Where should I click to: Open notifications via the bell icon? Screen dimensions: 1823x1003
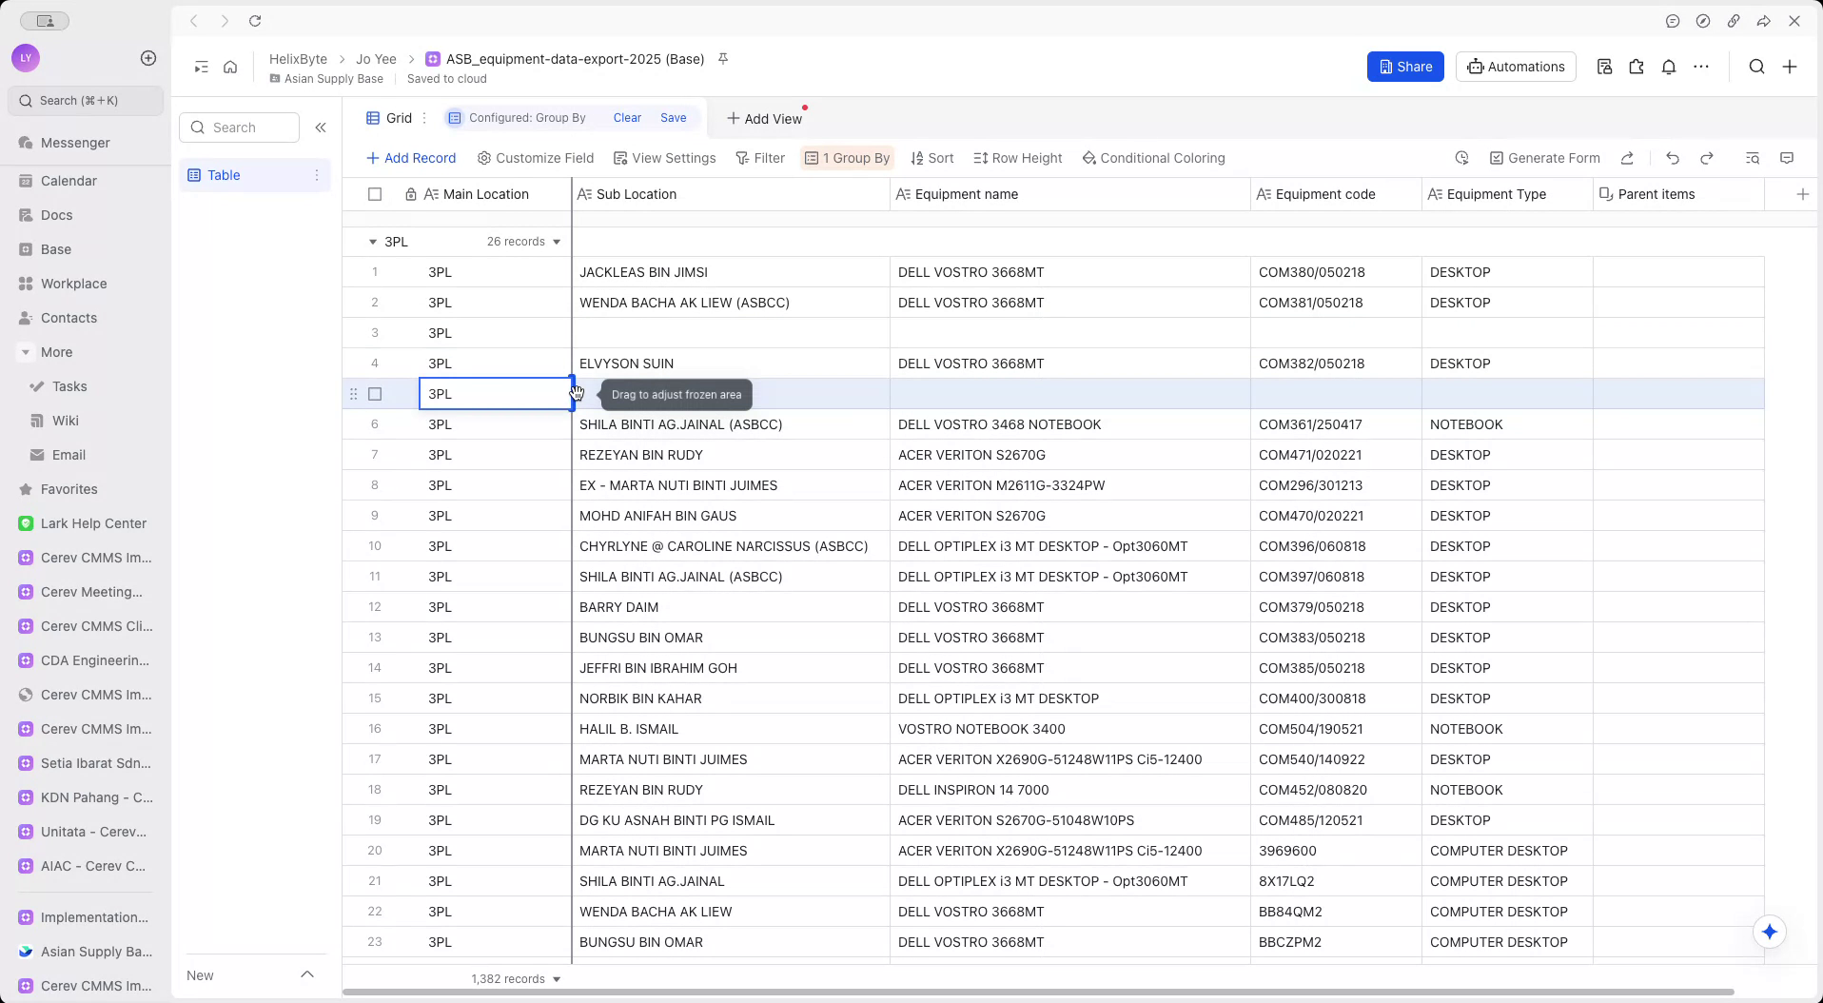(x=1669, y=67)
